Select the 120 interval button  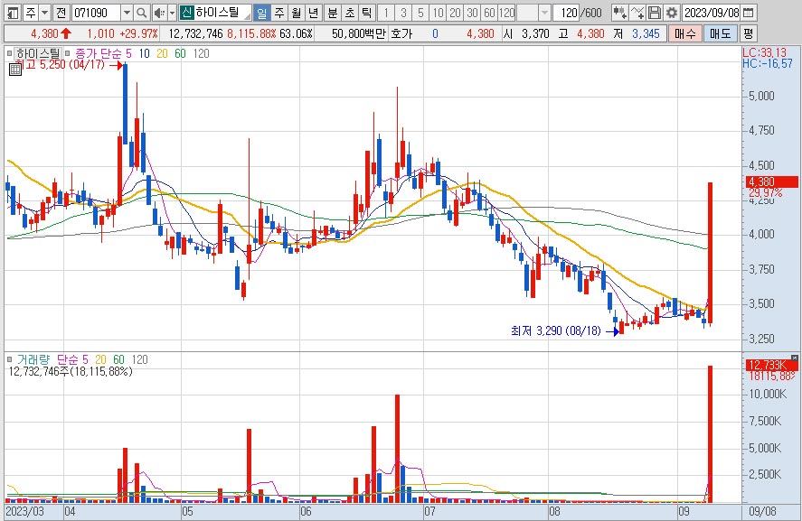(x=506, y=13)
